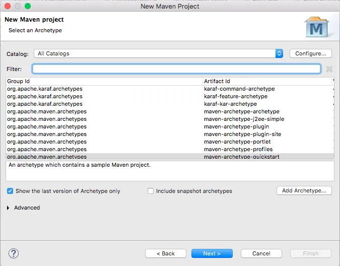Go to previous page with Back button
Screen dimensions: 340x266
[166, 253]
